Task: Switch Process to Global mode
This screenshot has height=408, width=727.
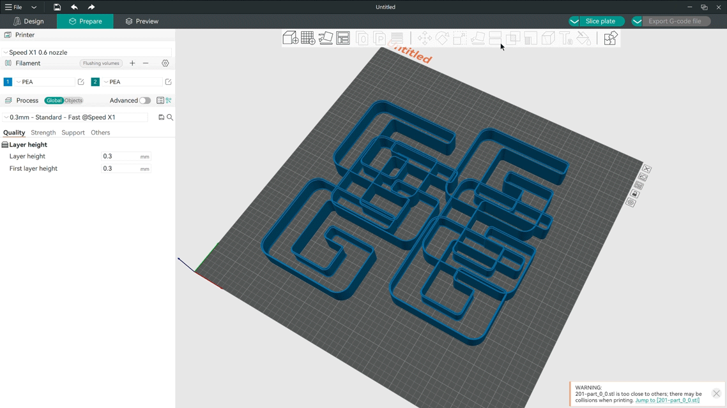Action: tap(54, 100)
